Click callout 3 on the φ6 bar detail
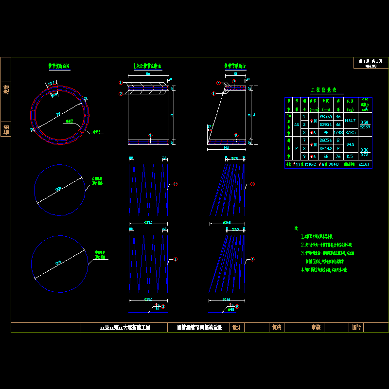 click(x=163, y=307)
